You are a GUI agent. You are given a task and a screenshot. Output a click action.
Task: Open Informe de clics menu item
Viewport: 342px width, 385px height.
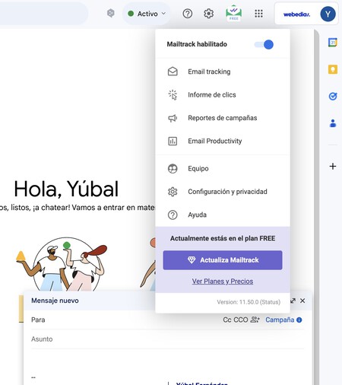click(223, 95)
